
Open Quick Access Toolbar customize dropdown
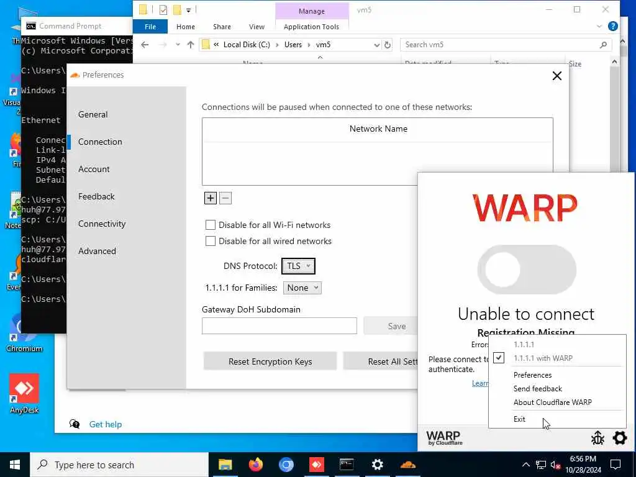189,10
